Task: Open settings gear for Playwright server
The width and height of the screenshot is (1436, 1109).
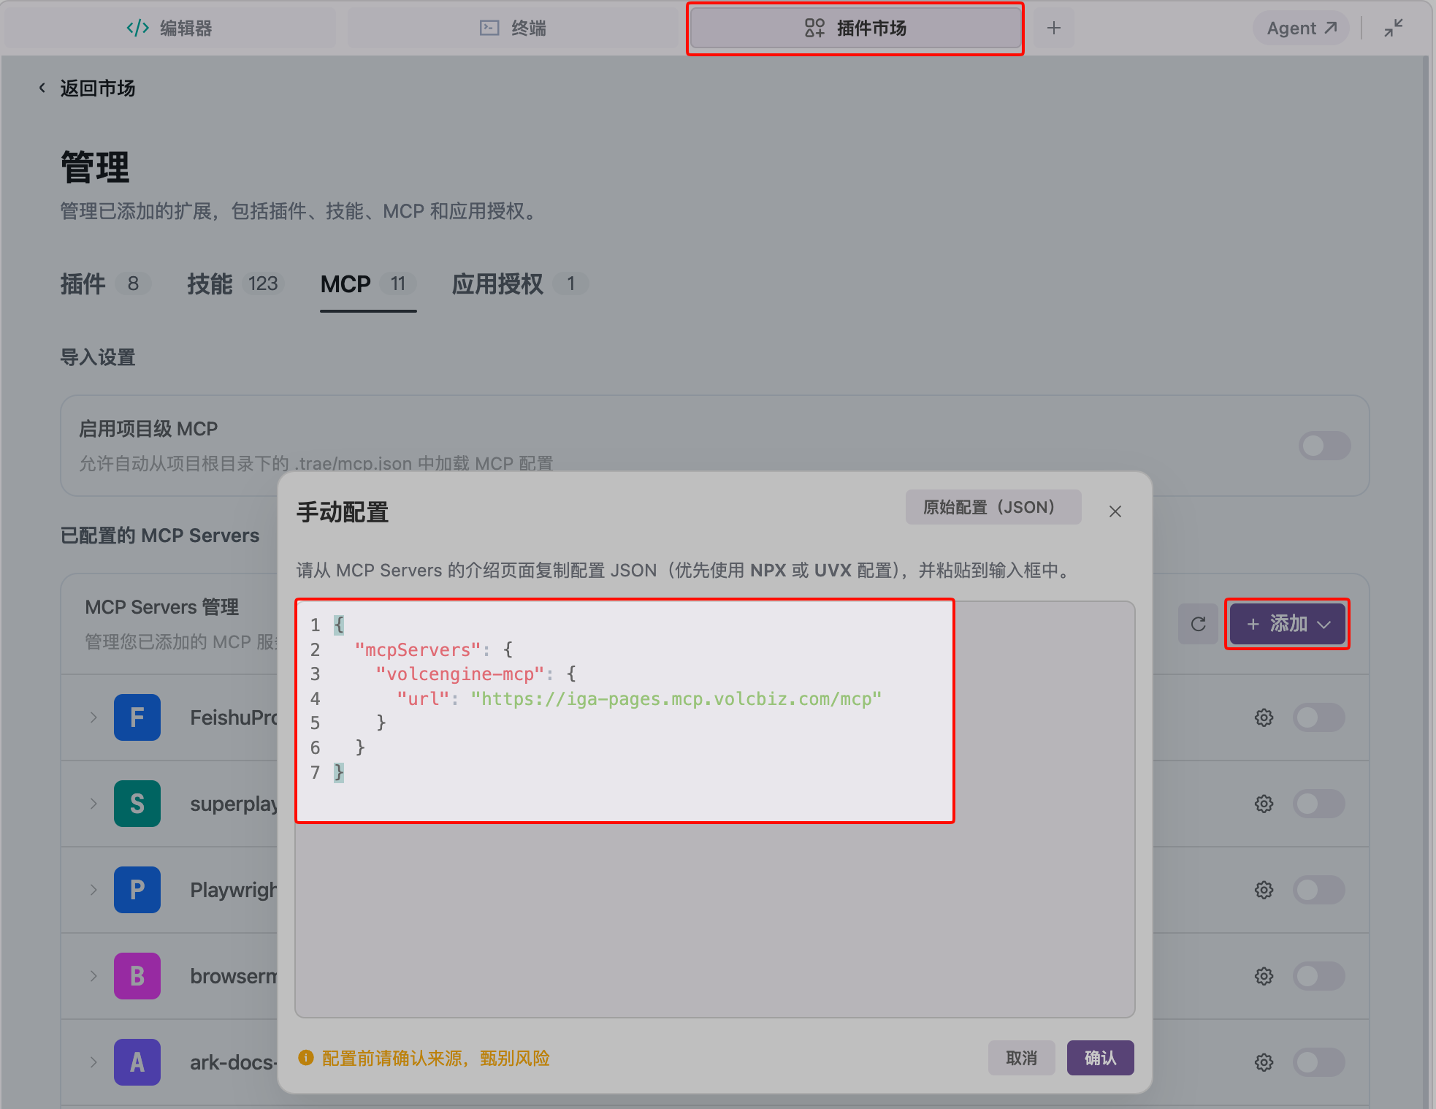Action: point(1264,890)
